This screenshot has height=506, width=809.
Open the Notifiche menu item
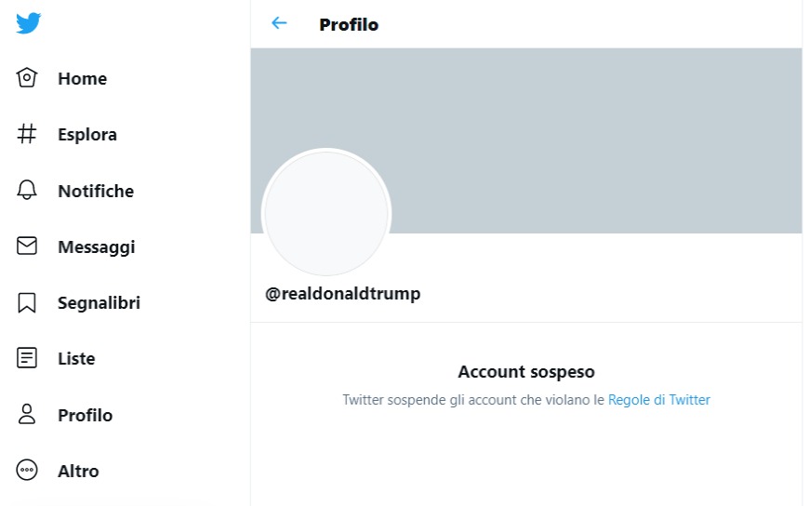(x=96, y=191)
